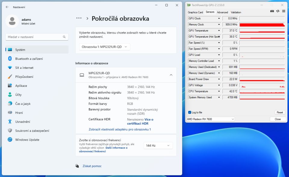This screenshot has height=177, width=289.
Task: Click the 37.0 °C GPU Temperature value
Action: (230, 31)
